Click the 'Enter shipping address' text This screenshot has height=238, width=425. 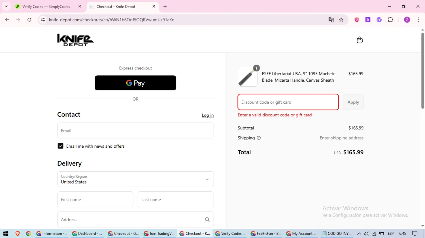pos(341,138)
